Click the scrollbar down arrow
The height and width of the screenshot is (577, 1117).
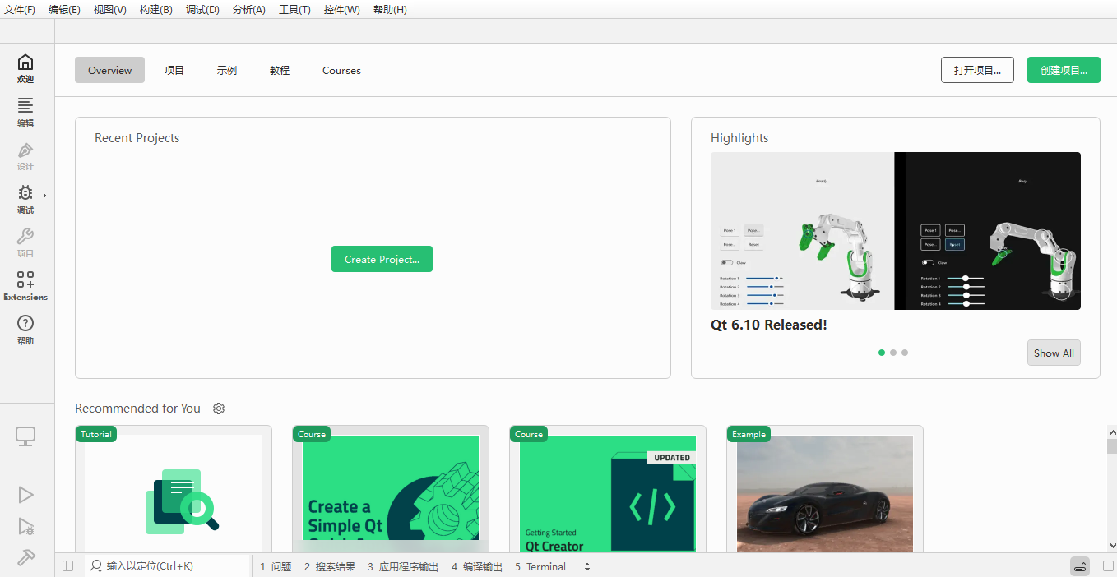tap(1112, 545)
